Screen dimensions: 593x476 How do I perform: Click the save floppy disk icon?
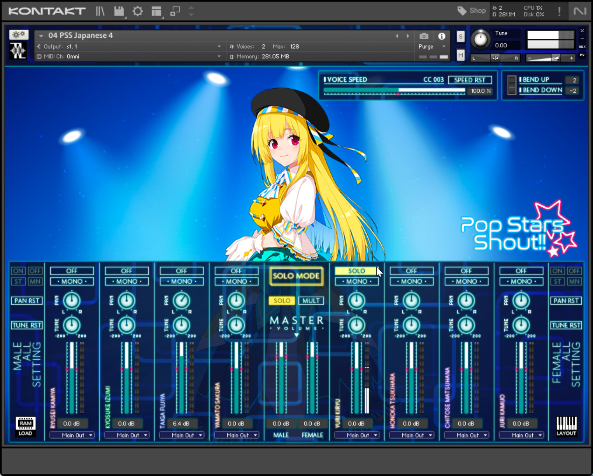click(x=119, y=11)
